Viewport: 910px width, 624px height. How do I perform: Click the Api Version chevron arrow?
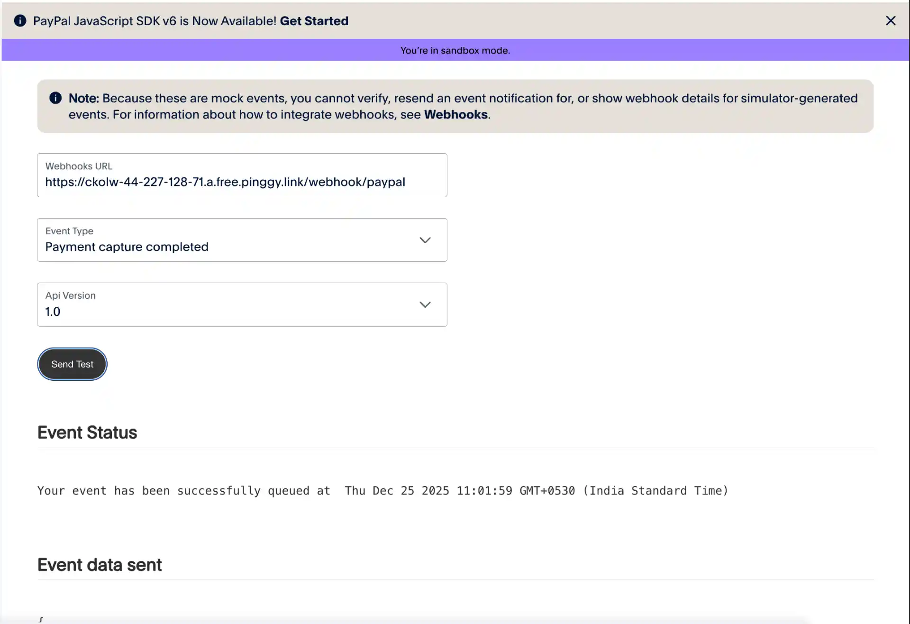(425, 304)
